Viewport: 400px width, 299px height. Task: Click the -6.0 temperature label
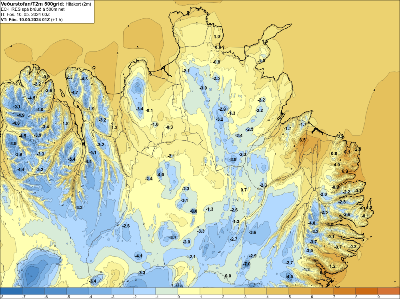pyautogui.click(x=194, y=211)
